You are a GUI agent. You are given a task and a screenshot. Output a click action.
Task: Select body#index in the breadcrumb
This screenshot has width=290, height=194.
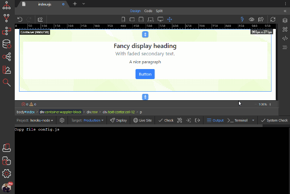point(25,112)
